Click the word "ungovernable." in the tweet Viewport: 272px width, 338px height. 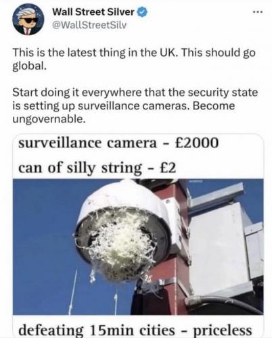(49, 119)
